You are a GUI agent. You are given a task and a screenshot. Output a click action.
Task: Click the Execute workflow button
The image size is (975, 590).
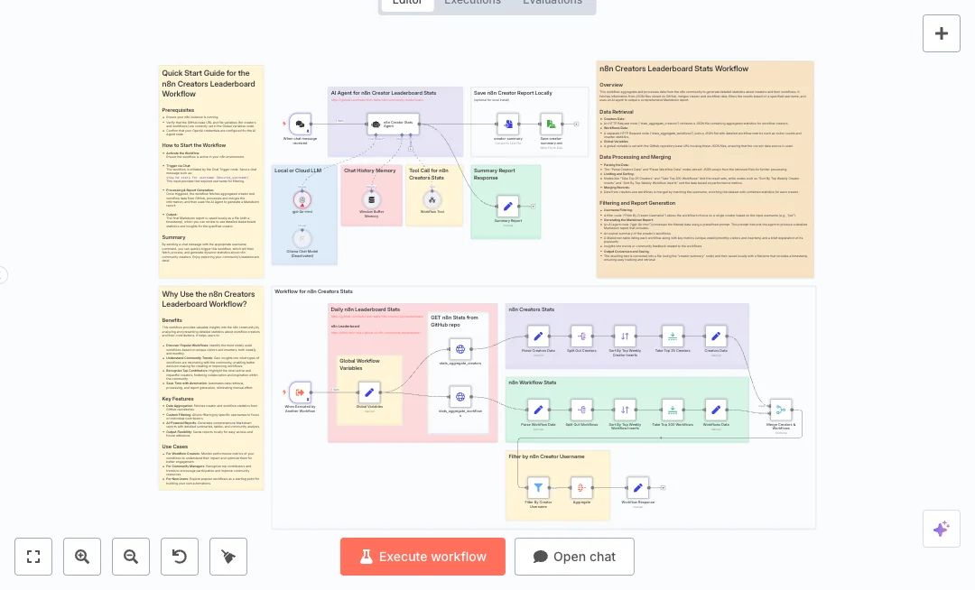422,557
